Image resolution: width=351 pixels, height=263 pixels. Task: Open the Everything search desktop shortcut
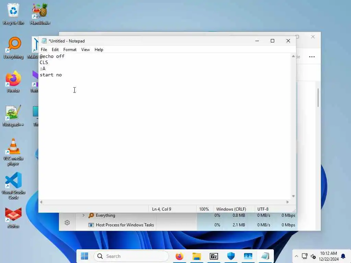(x=13, y=48)
